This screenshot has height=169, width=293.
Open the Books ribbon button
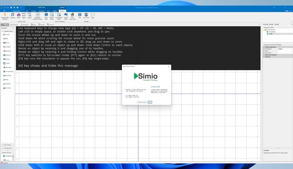[19, 16]
